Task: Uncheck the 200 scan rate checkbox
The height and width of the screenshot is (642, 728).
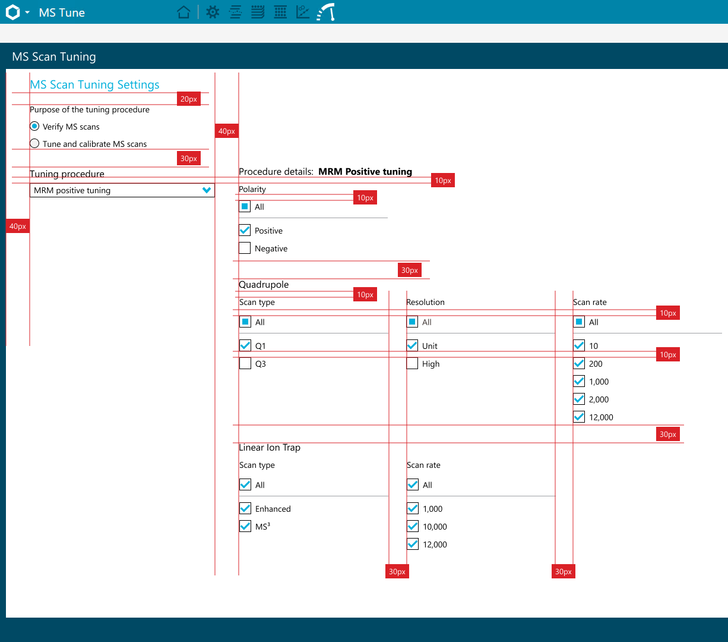Action: [x=579, y=363]
